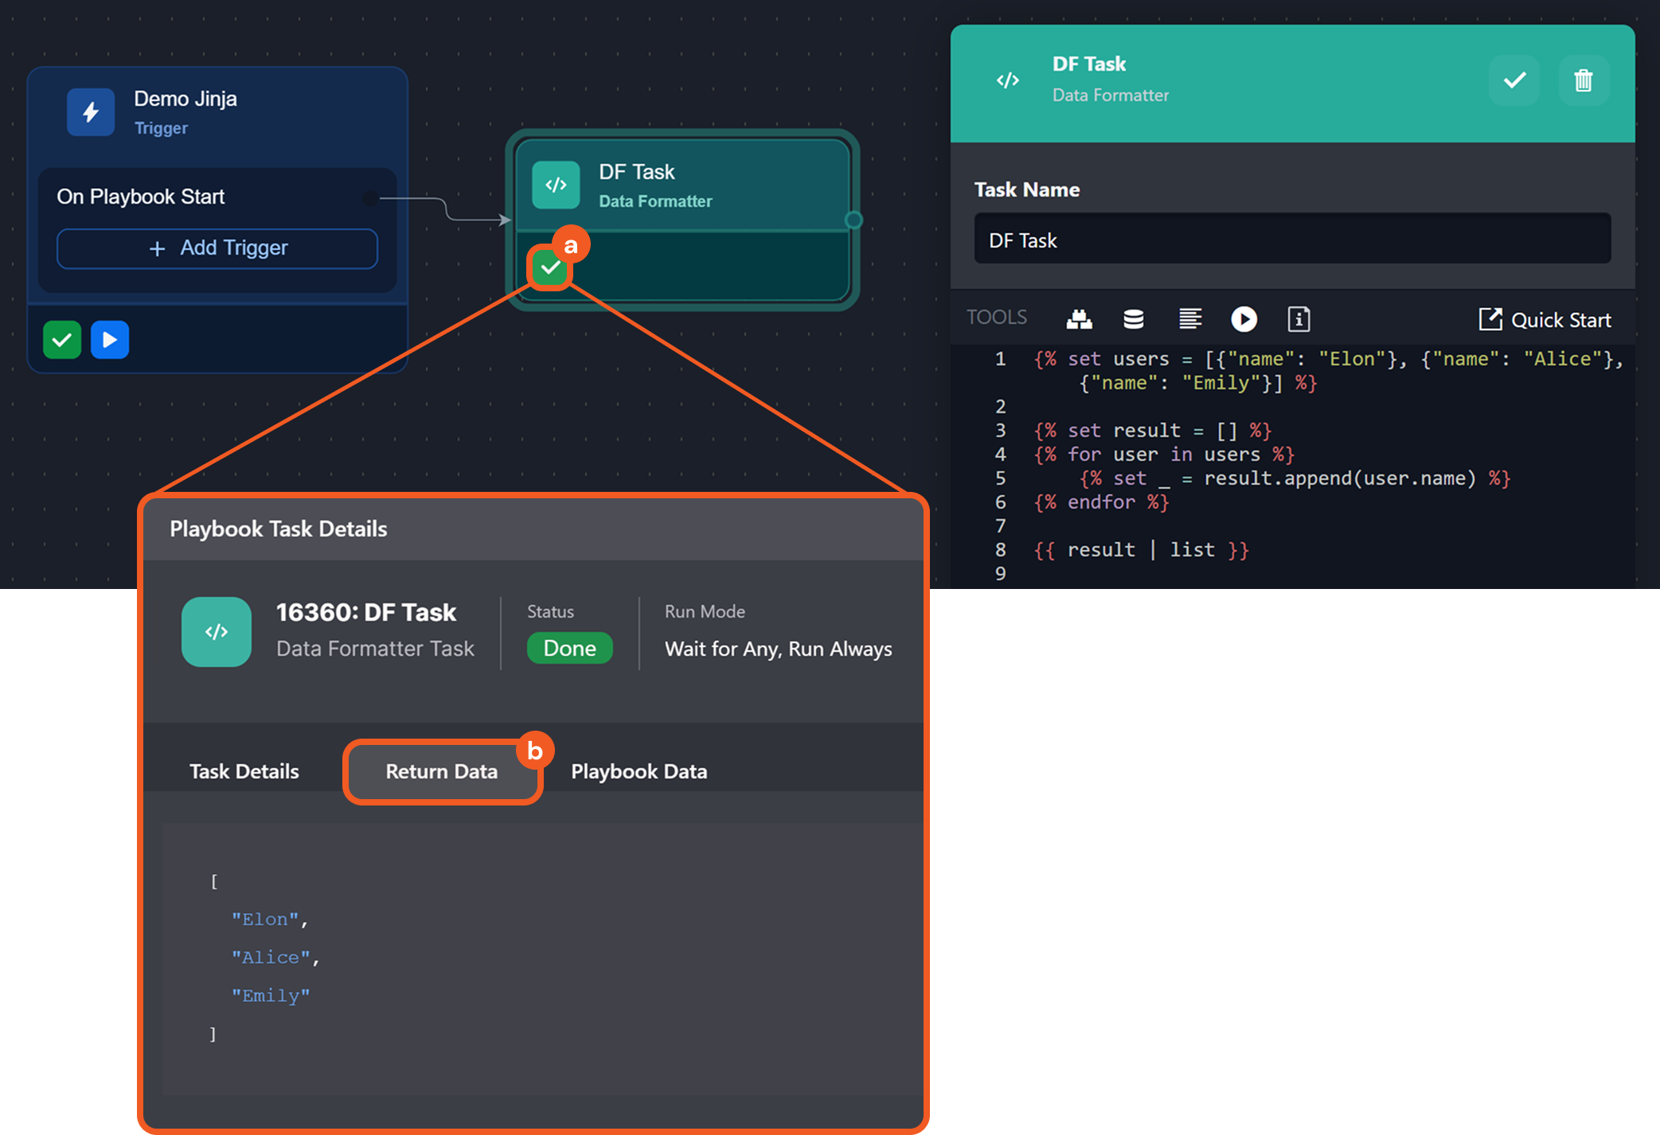Image resolution: width=1660 pixels, height=1135 pixels.
Task: Select the Playbook Data tab
Action: pos(639,771)
